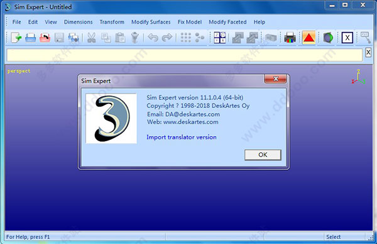Open the File menu

16,22
